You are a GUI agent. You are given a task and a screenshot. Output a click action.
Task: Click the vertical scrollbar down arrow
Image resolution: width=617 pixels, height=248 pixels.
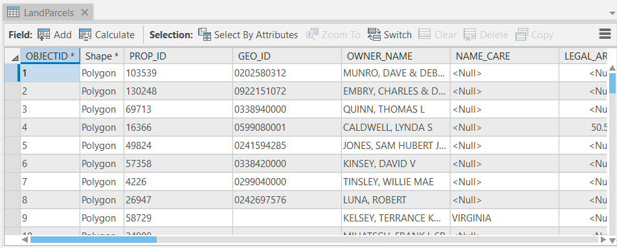[612, 240]
